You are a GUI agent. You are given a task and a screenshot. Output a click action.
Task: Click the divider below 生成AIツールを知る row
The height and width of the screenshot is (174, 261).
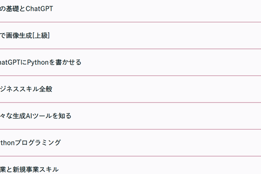tap(130, 129)
